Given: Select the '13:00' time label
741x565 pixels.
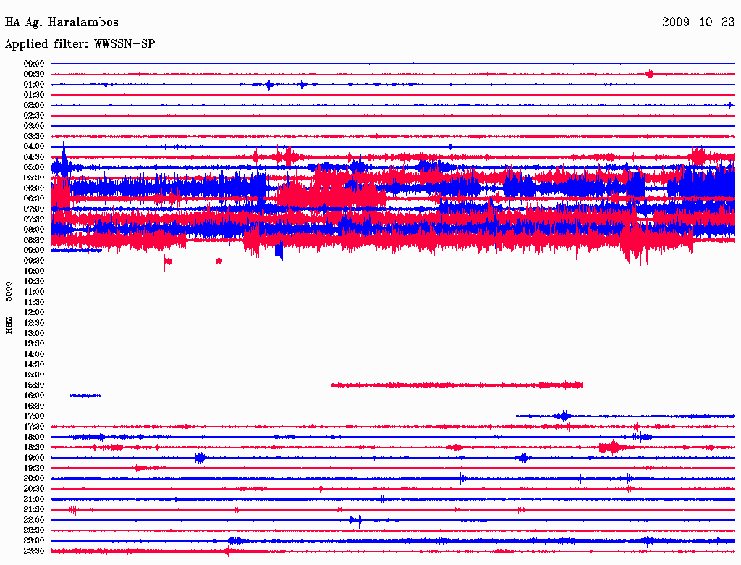Looking at the screenshot, I should 34,333.
